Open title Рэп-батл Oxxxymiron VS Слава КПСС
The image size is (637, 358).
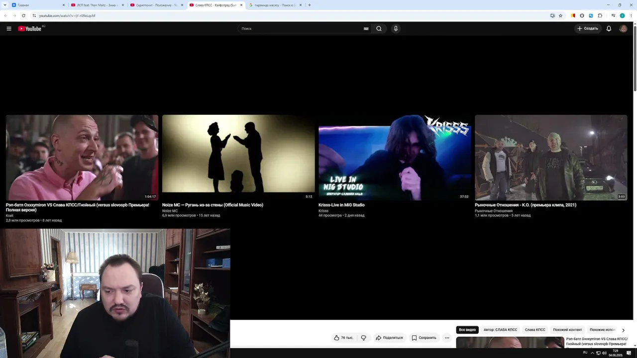click(x=78, y=207)
